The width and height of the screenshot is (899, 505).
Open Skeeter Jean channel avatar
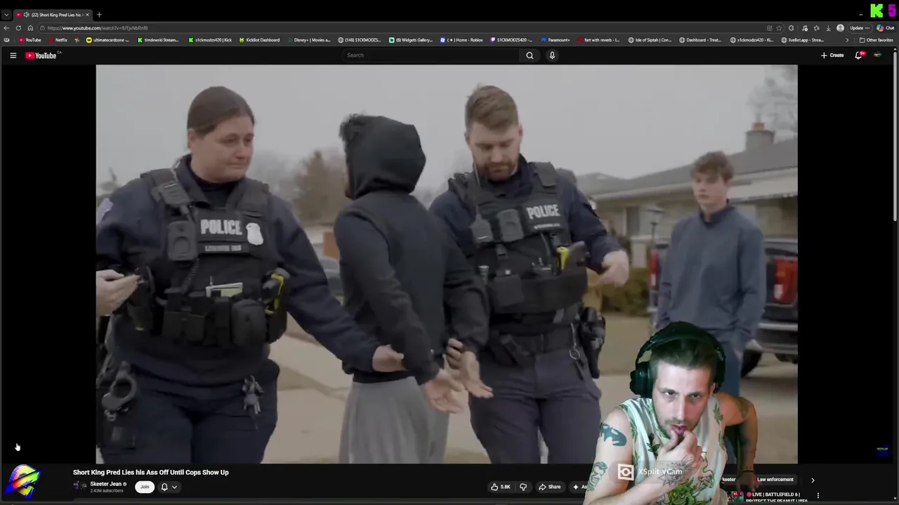(x=80, y=486)
